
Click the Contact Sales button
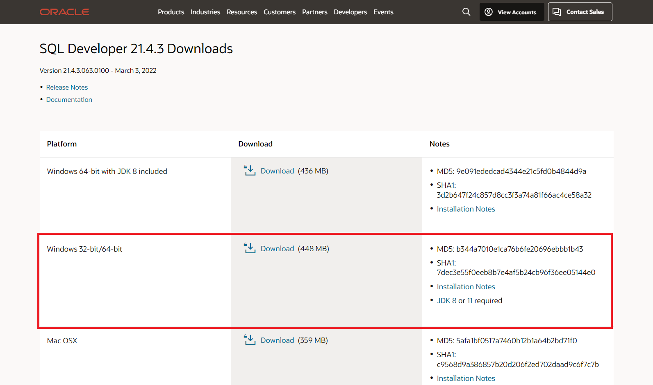click(580, 12)
